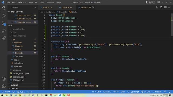Click the feedback icon in status bar
This screenshot has width=173, height=97.
[165, 92]
